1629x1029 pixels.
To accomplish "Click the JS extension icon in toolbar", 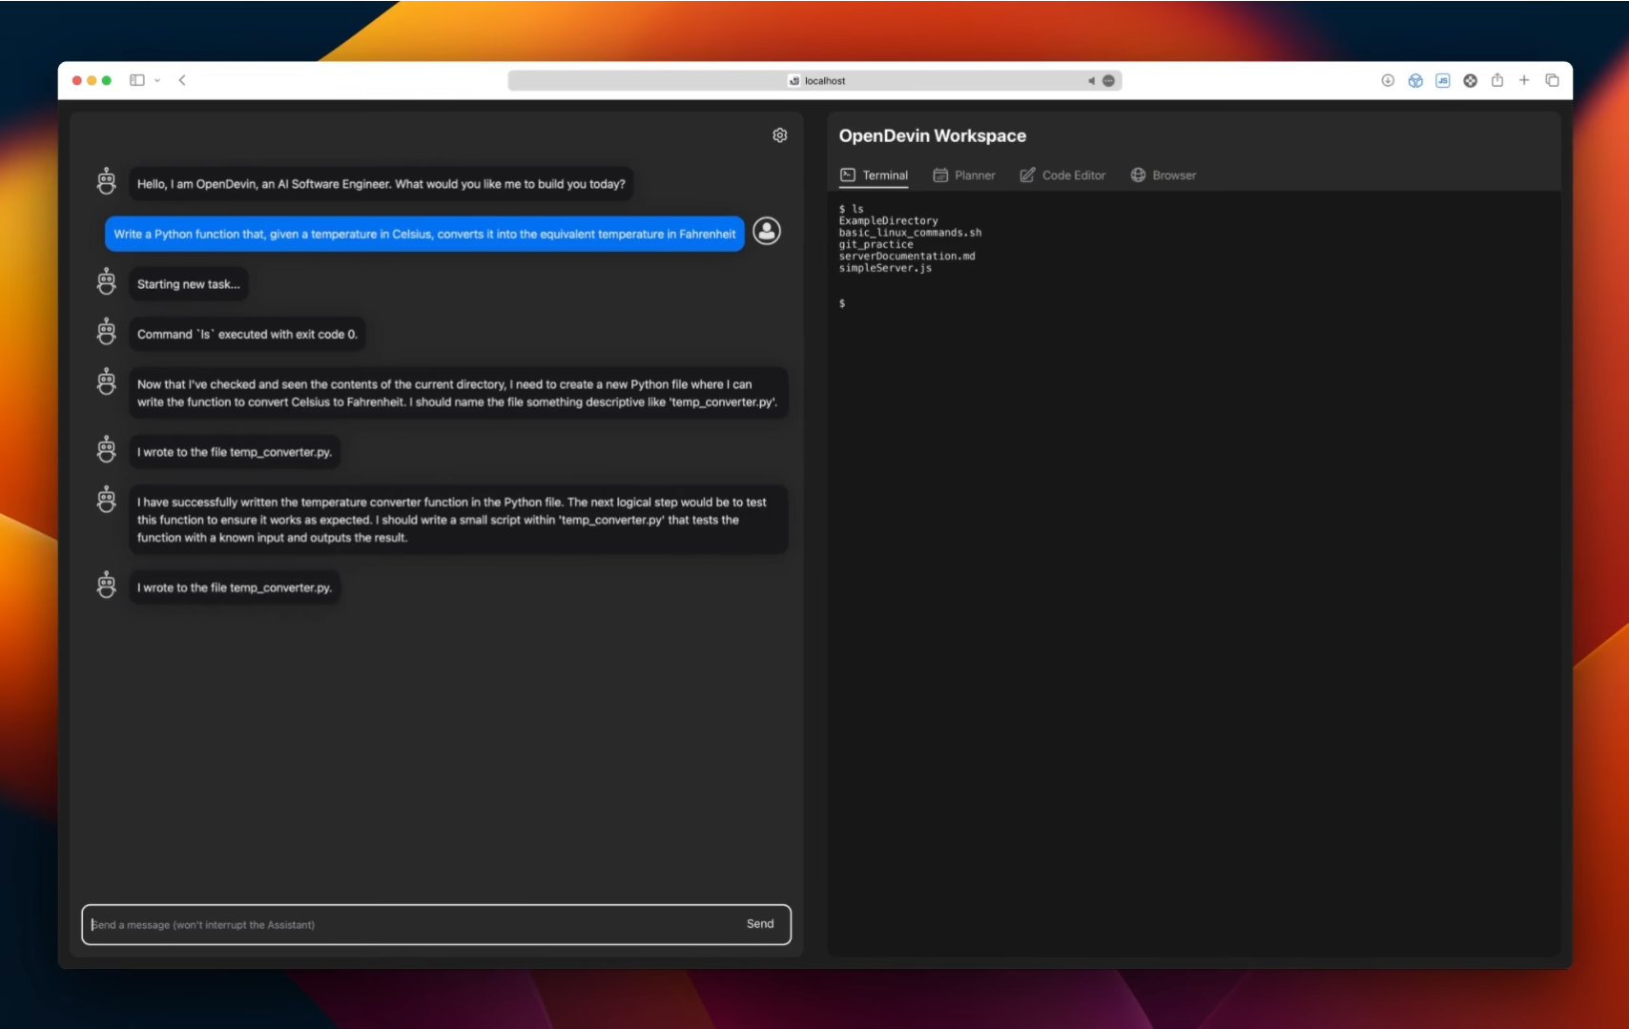I will coord(1443,81).
